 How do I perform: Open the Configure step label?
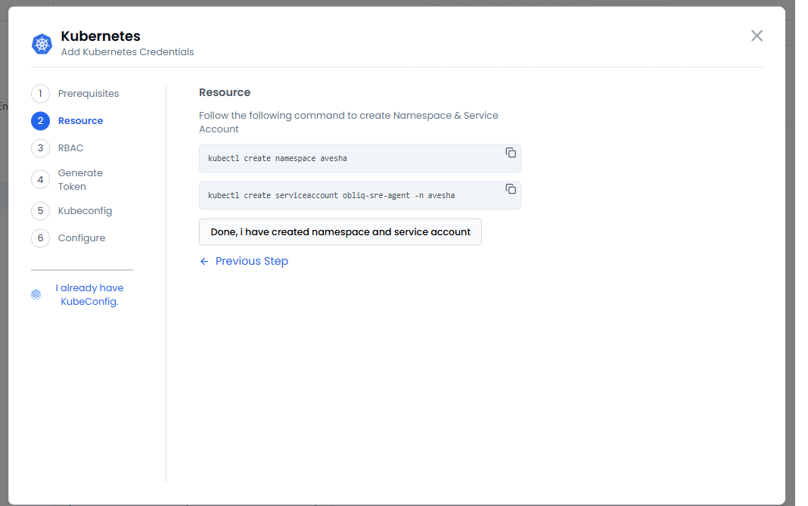[x=82, y=238]
